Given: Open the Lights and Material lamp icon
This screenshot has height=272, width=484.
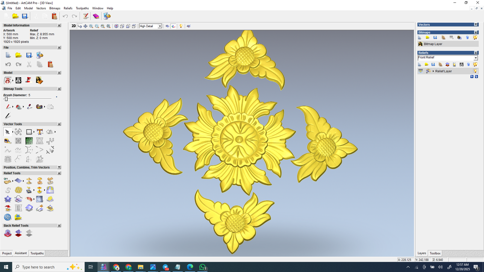Looking at the screenshot, I should click(x=181, y=26).
